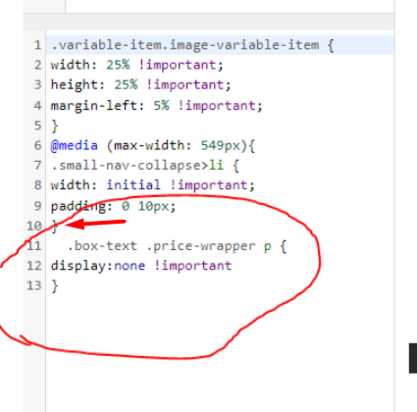Place cursor on .variable-item.image-variable-item selector

click(185, 45)
